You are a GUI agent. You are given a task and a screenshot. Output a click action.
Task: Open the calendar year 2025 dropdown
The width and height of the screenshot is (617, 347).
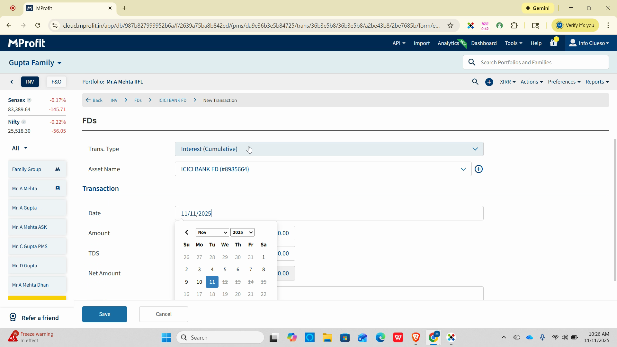click(242, 232)
